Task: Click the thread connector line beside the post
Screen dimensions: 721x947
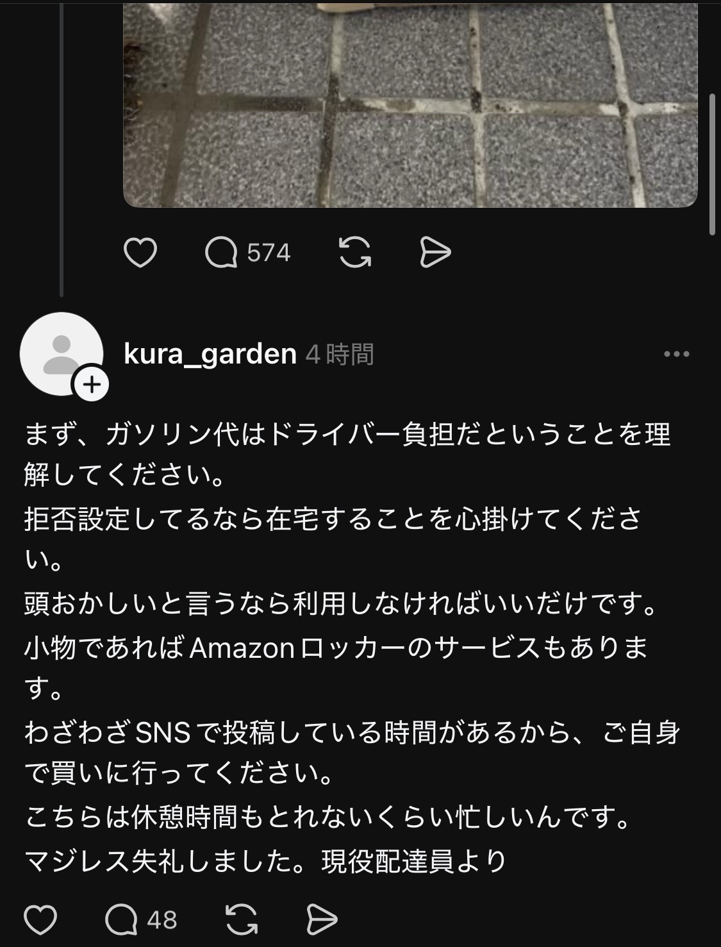Action: (62, 149)
